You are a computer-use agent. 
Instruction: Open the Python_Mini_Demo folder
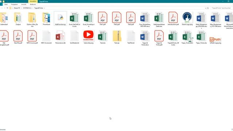click(32, 20)
